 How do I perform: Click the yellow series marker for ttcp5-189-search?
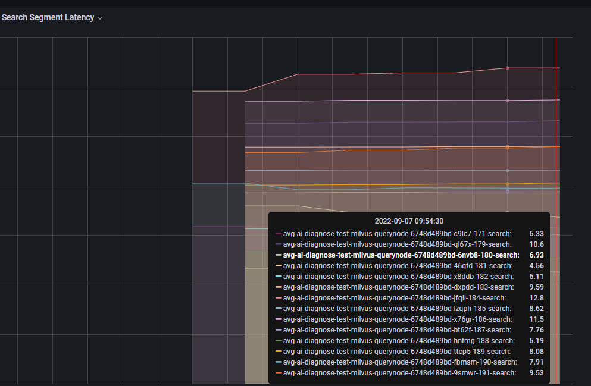point(279,351)
